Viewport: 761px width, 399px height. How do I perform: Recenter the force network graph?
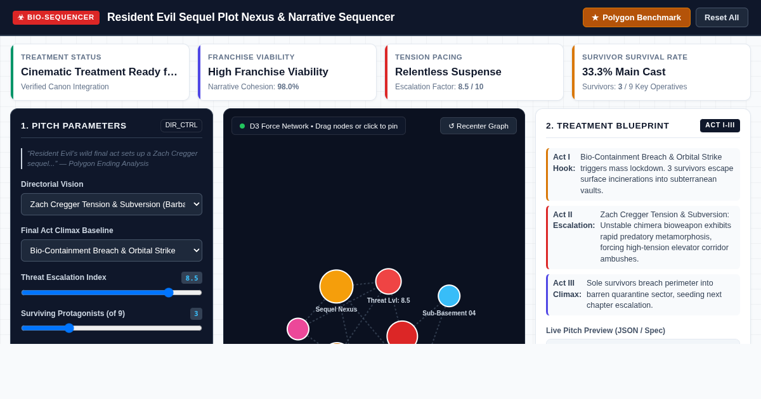coord(478,126)
